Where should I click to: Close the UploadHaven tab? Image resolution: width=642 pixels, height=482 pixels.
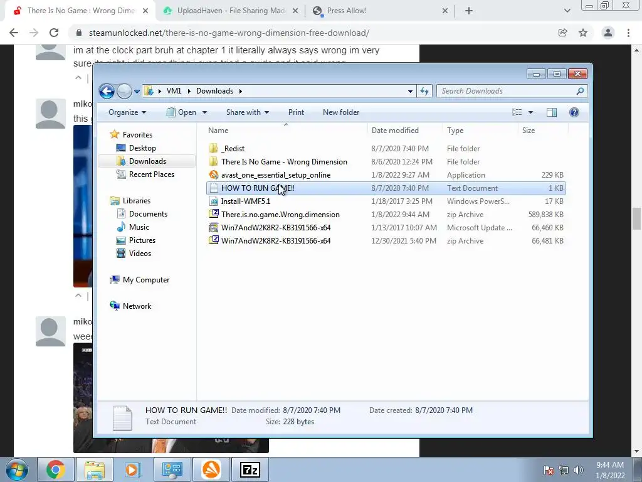tap(295, 11)
